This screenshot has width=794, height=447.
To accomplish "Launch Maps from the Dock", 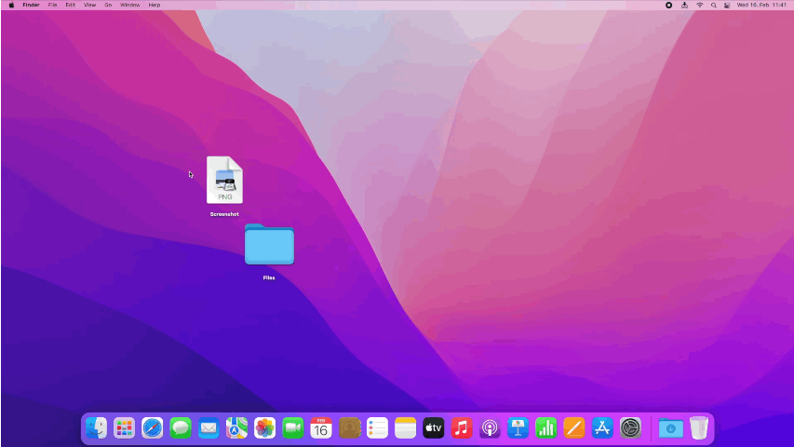I will click(236, 428).
